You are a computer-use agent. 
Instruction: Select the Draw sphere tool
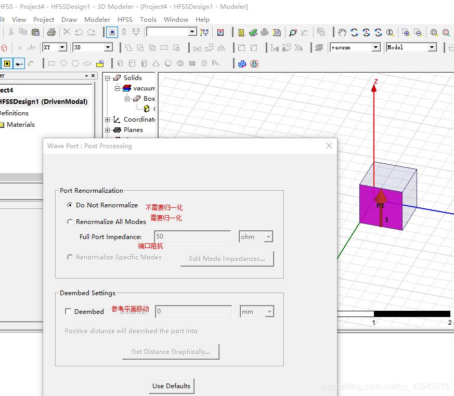pos(168,63)
